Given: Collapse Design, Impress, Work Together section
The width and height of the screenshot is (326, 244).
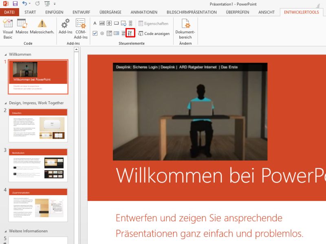Looking at the screenshot, I should coord(5,103).
